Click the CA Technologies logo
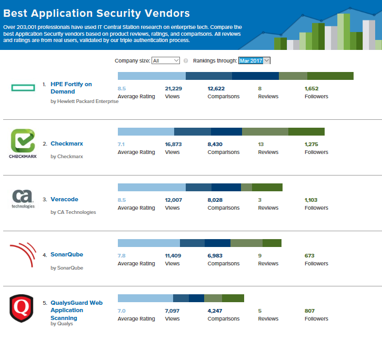 point(23,199)
